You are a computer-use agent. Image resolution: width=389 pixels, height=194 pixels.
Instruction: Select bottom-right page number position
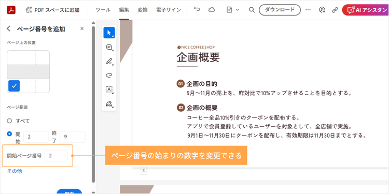click(x=42, y=86)
